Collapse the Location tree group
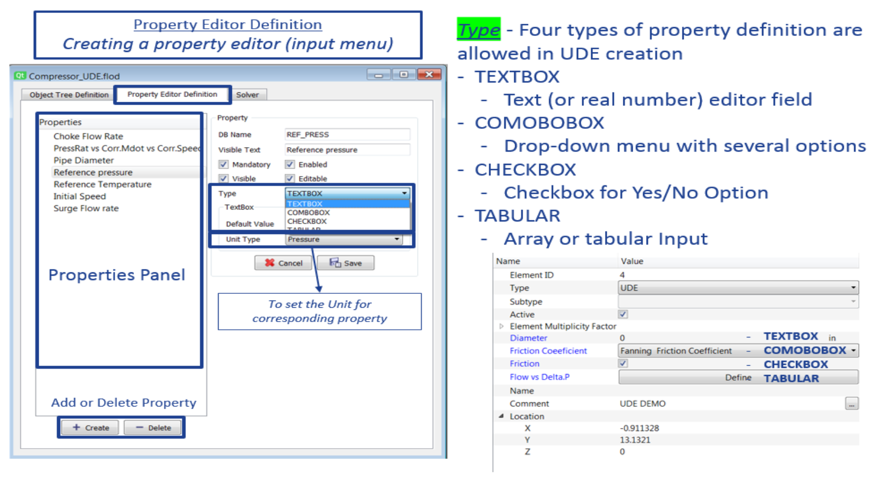Viewport: 884px width, 477px height. coord(502,416)
